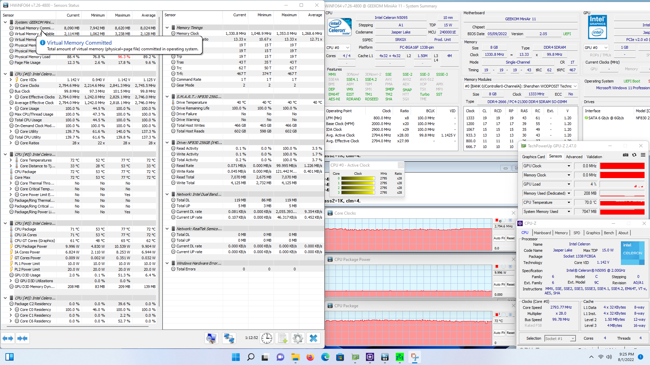Click Windows Start button on taskbar
650x365 pixels.
pos(236,357)
